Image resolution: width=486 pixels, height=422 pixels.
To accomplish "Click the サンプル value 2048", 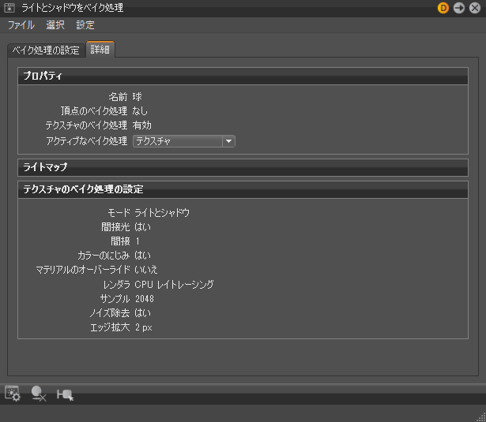I will (145, 299).
